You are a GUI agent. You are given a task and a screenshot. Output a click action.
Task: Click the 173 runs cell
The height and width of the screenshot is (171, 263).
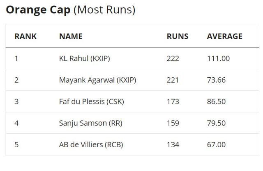pos(173,101)
